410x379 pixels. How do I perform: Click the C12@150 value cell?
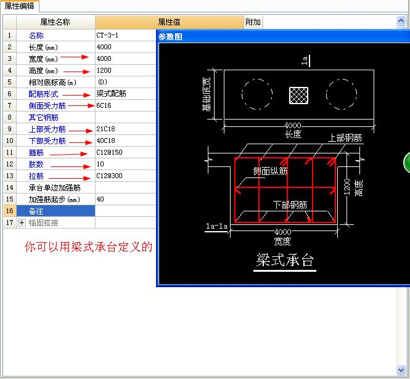126,153
